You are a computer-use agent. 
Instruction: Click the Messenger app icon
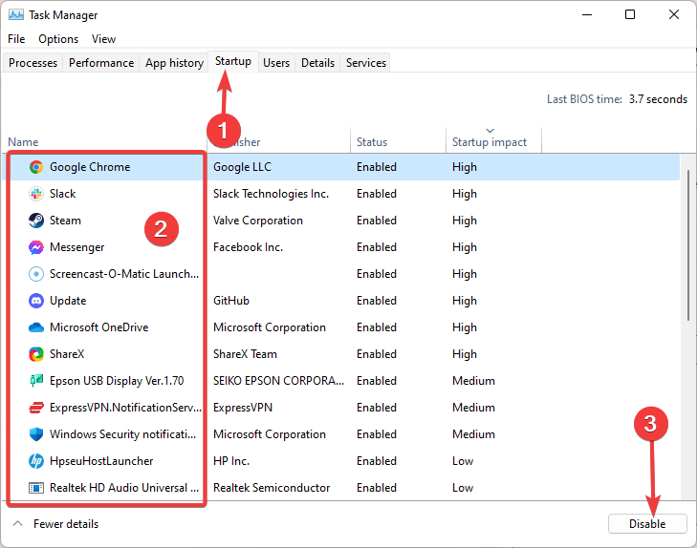pos(36,247)
